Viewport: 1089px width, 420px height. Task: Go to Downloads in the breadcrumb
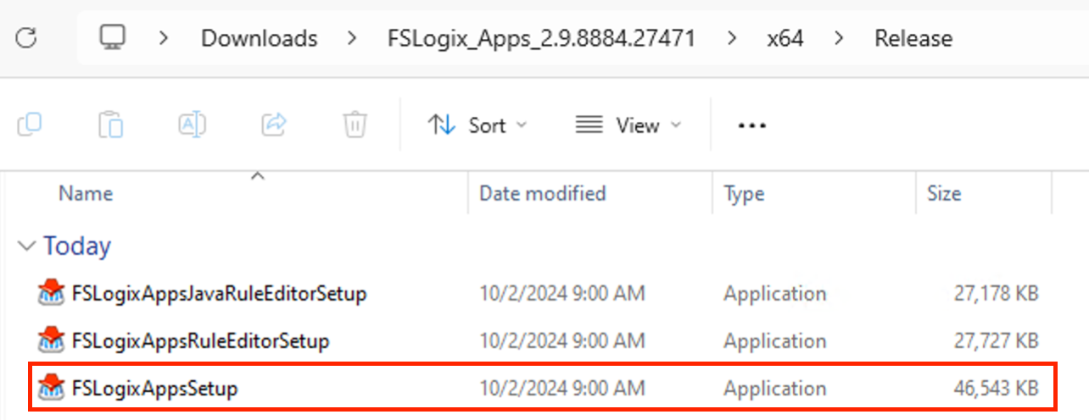tap(259, 38)
